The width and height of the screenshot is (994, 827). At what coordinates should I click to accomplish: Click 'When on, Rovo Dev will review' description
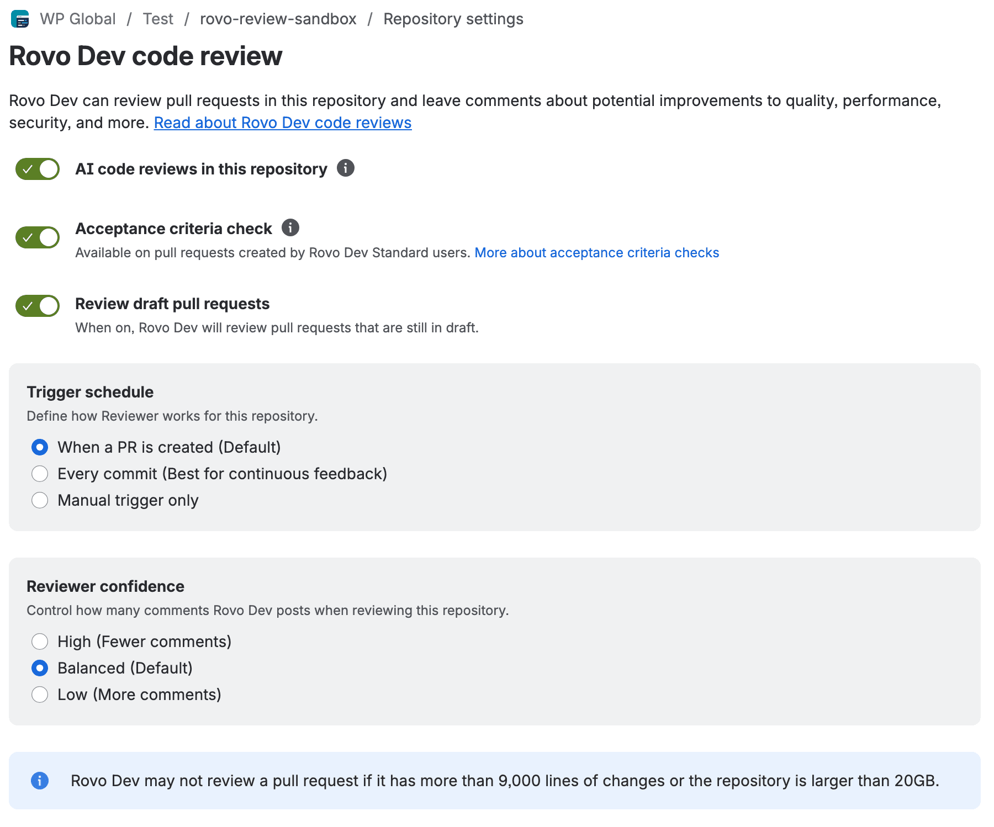(x=277, y=328)
